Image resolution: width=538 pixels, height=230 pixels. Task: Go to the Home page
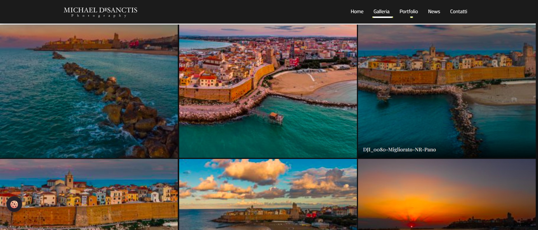point(357,11)
